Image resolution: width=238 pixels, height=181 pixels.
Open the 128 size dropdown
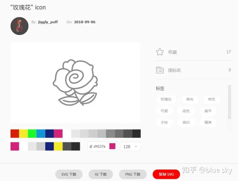click(130, 147)
